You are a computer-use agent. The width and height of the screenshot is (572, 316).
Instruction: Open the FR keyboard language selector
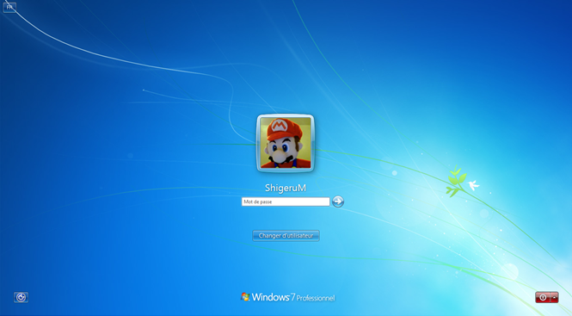coord(9,7)
